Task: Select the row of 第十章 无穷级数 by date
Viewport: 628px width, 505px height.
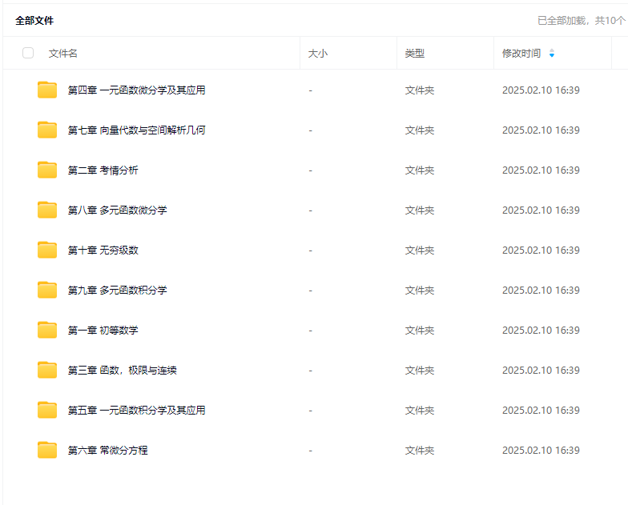Action: click(x=541, y=250)
